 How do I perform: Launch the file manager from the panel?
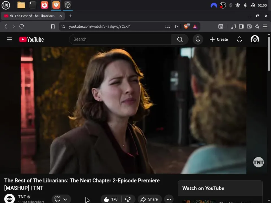pos(21,5)
